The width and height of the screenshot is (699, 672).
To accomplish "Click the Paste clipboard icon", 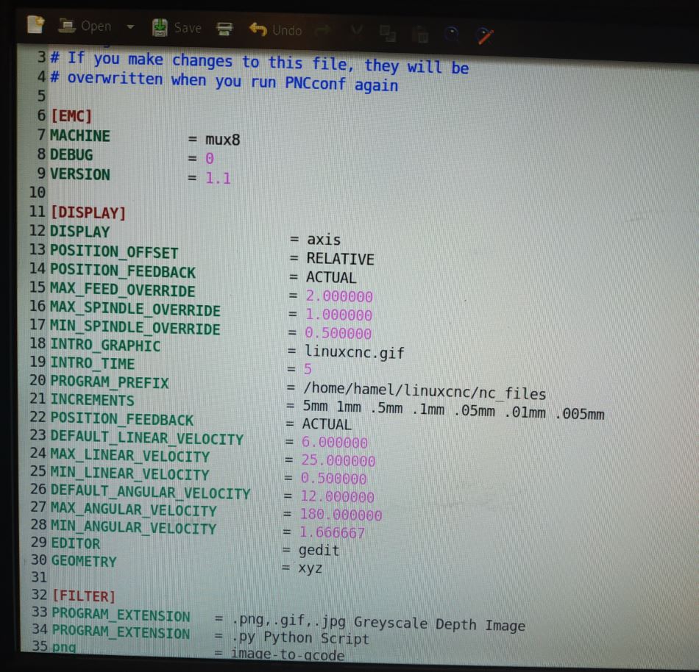I will [420, 34].
